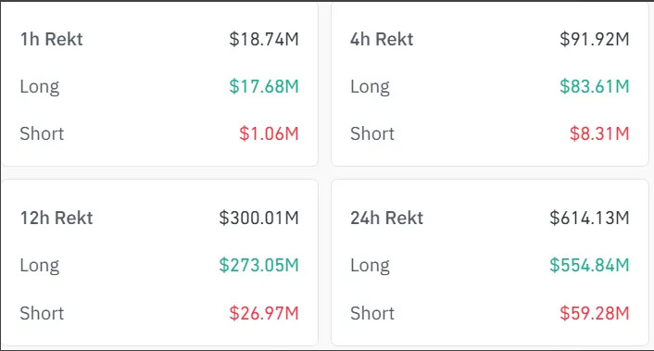Click the 4h Rekt total $91.92M
The height and width of the screenshot is (351, 654).
click(595, 39)
